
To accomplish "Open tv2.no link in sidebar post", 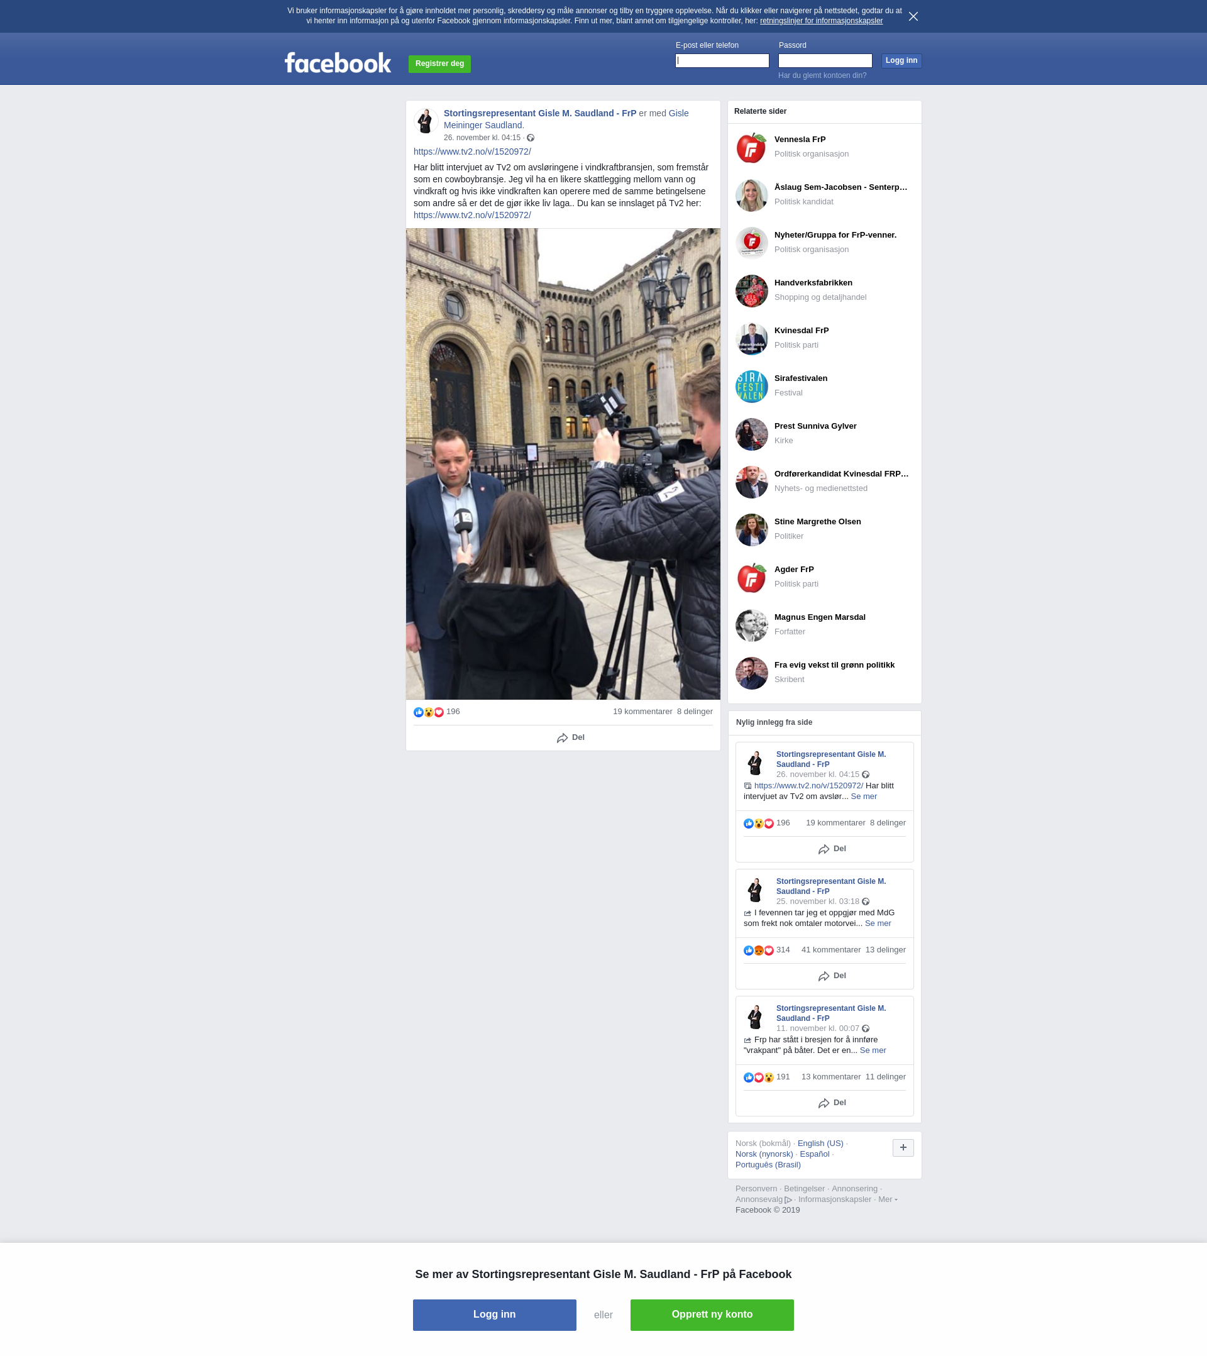I will click(808, 785).
